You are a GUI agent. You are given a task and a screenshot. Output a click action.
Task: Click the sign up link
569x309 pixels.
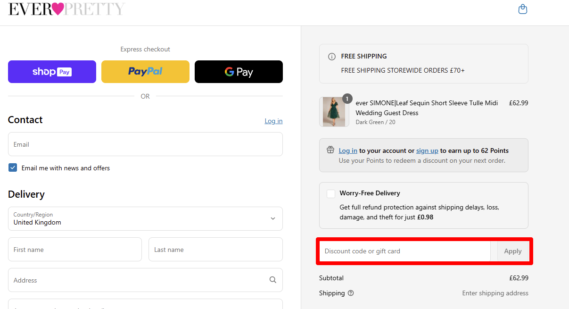click(x=427, y=150)
